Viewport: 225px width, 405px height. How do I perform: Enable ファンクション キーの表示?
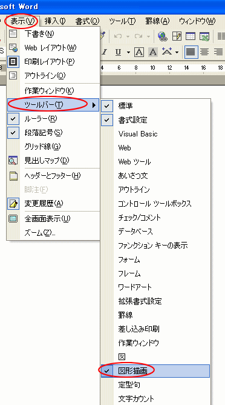click(x=155, y=246)
